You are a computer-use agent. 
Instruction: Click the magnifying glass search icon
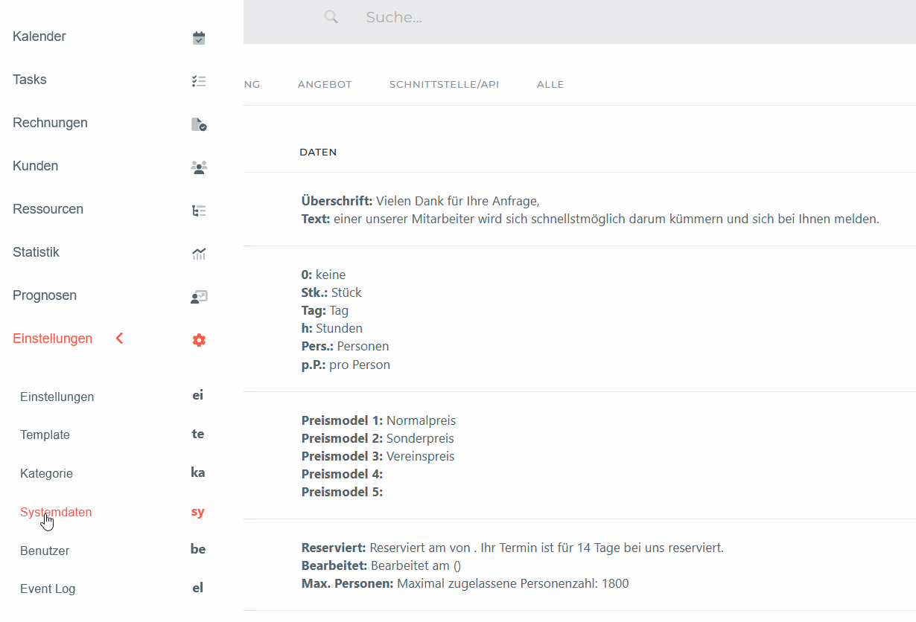331,17
